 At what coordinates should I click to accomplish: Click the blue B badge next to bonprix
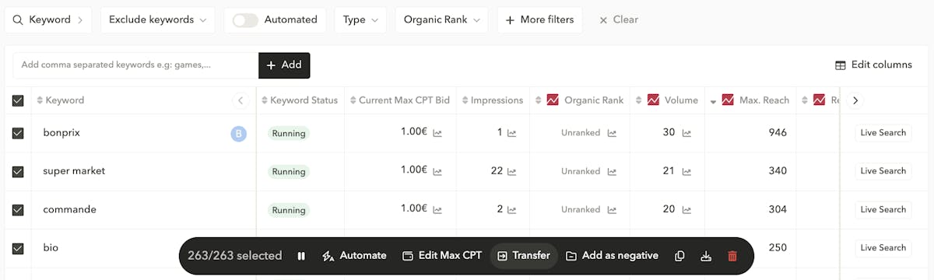tap(238, 134)
